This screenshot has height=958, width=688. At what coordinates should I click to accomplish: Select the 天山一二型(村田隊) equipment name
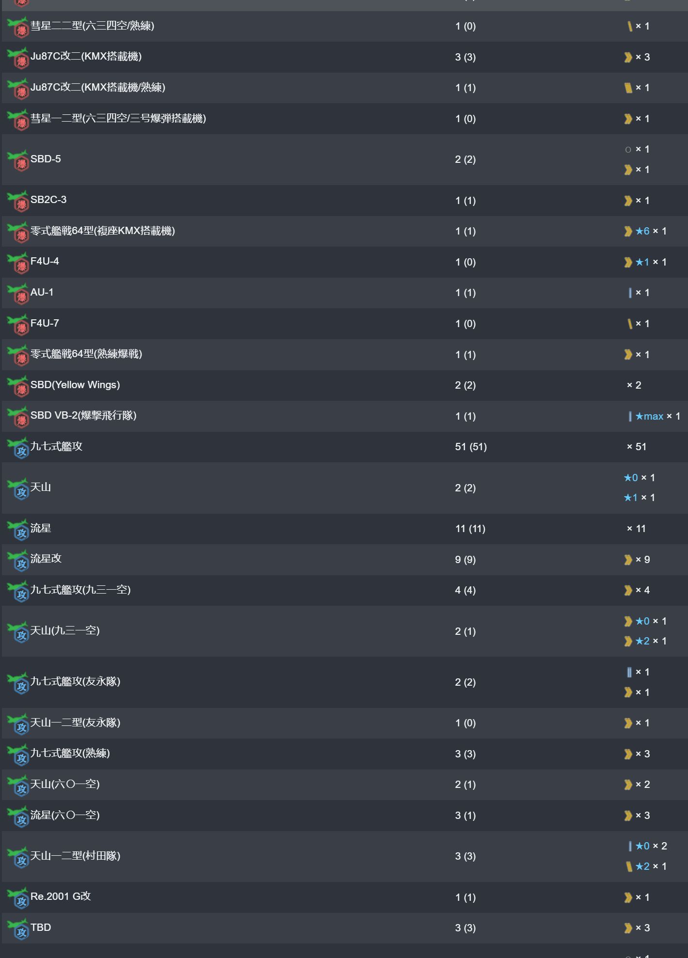point(75,856)
